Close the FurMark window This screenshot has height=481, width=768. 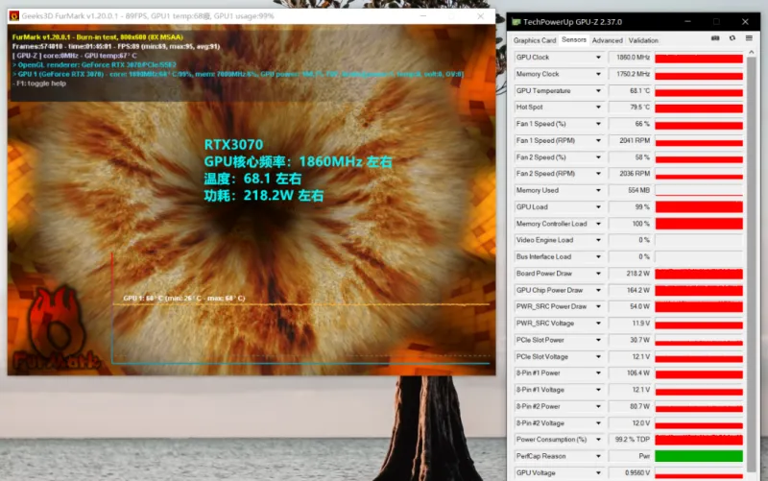(481, 16)
